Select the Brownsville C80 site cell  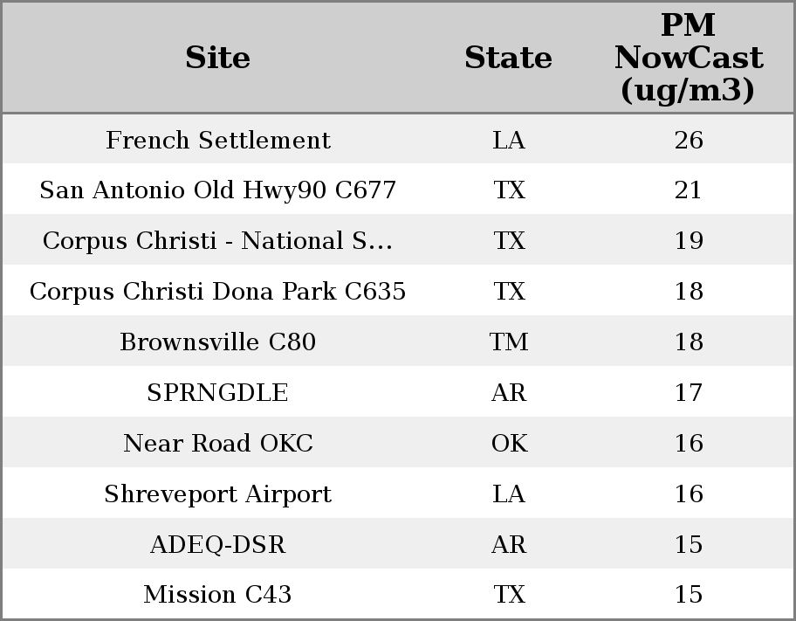pyautogui.click(x=217, y=342)
